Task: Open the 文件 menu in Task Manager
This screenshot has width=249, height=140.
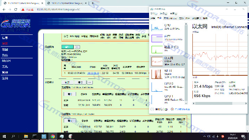Action: point(154,14)
